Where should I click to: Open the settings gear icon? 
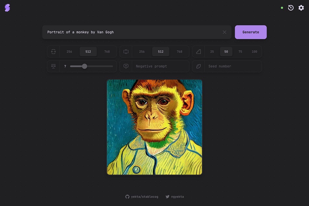click(x=301, y=8)
